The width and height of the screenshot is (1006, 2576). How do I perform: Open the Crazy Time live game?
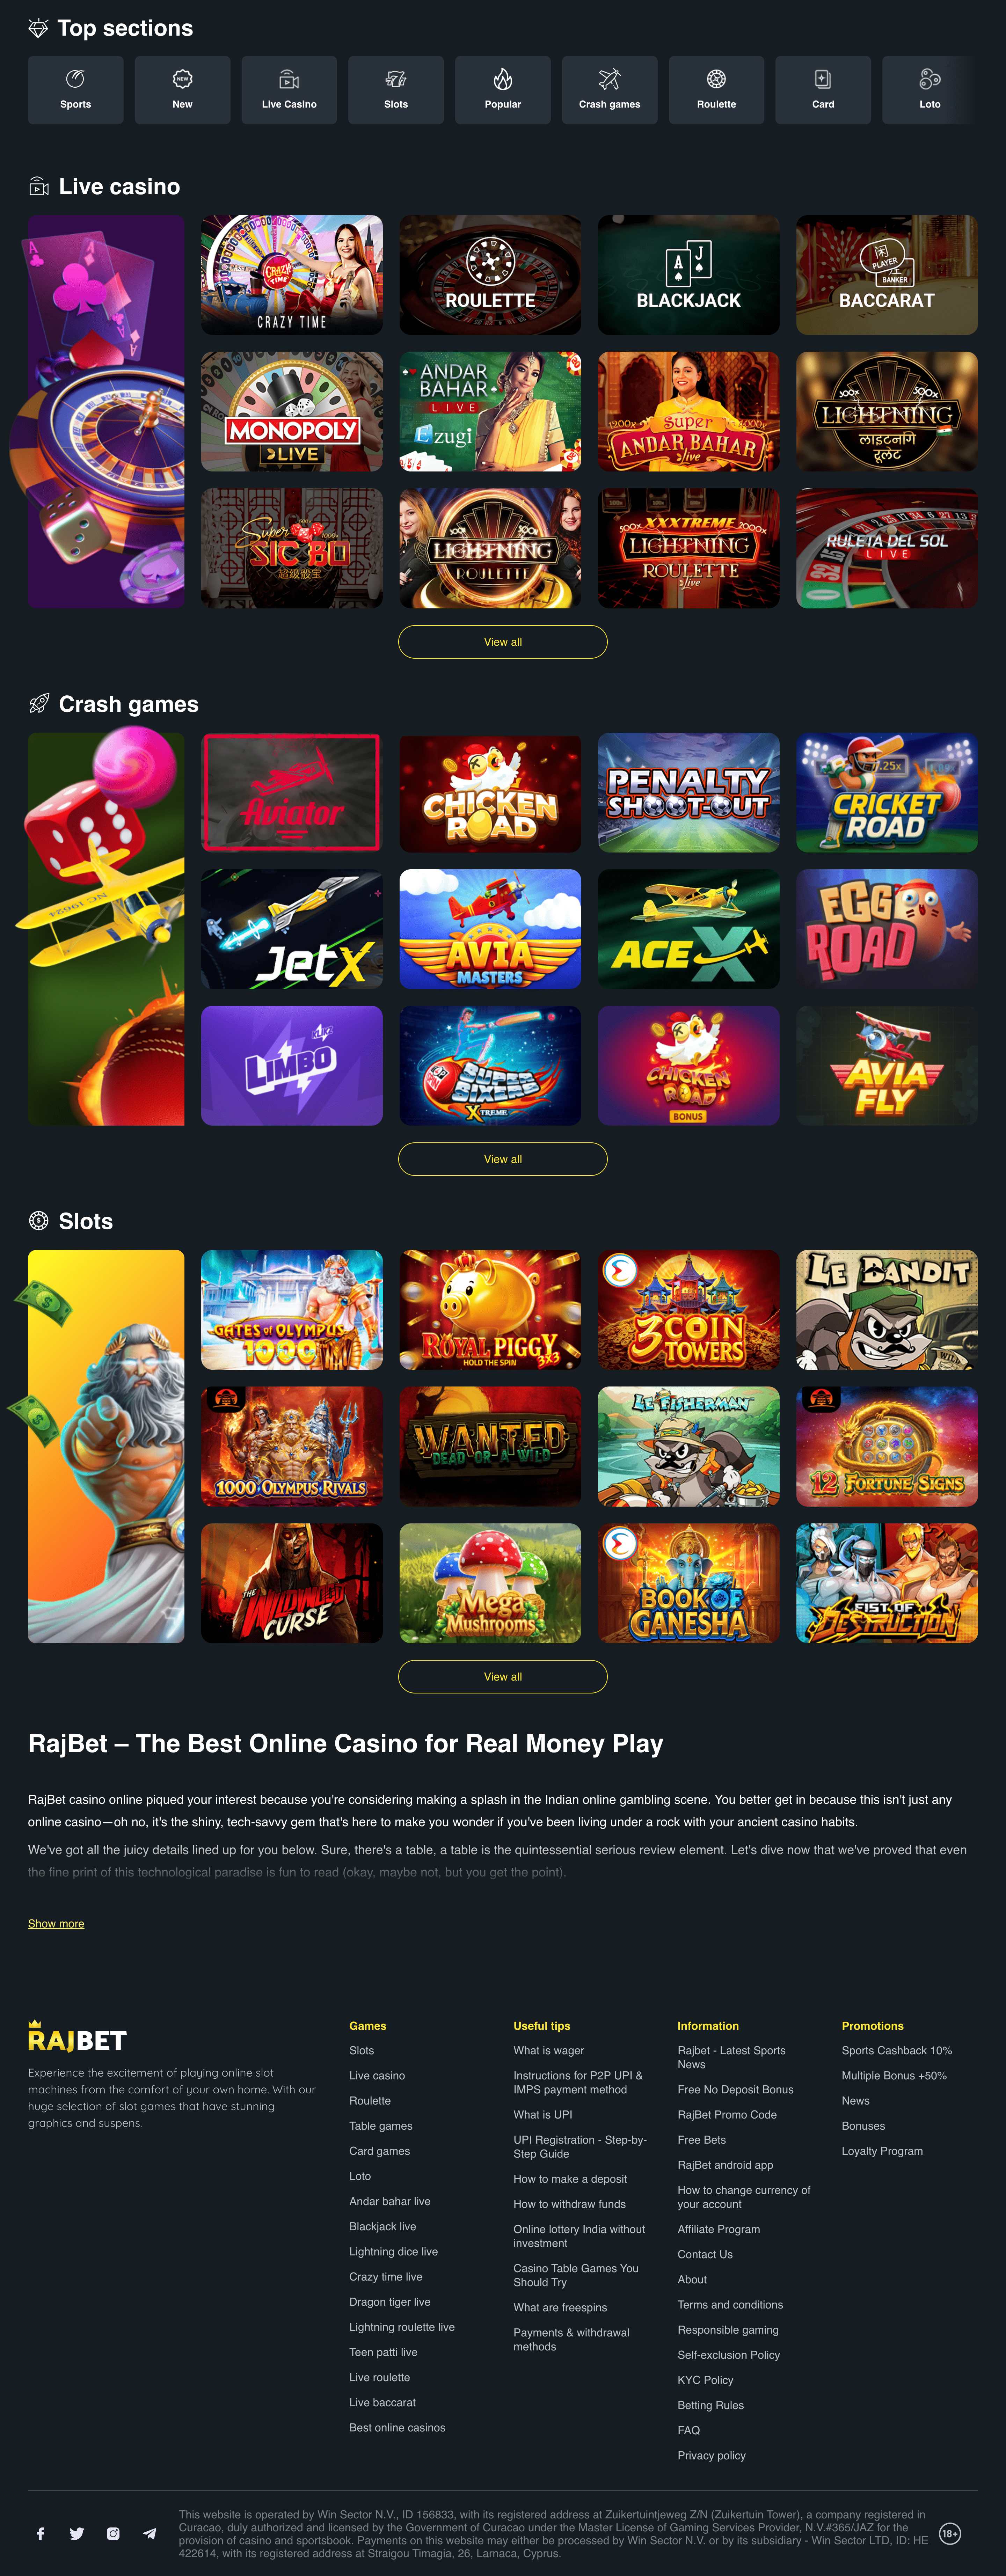point(292,275)
